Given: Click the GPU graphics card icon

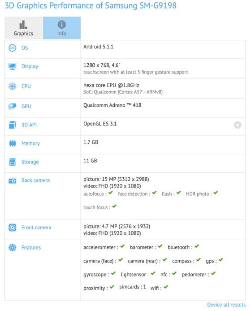Looking at the screenshot, I should (12, 106).
